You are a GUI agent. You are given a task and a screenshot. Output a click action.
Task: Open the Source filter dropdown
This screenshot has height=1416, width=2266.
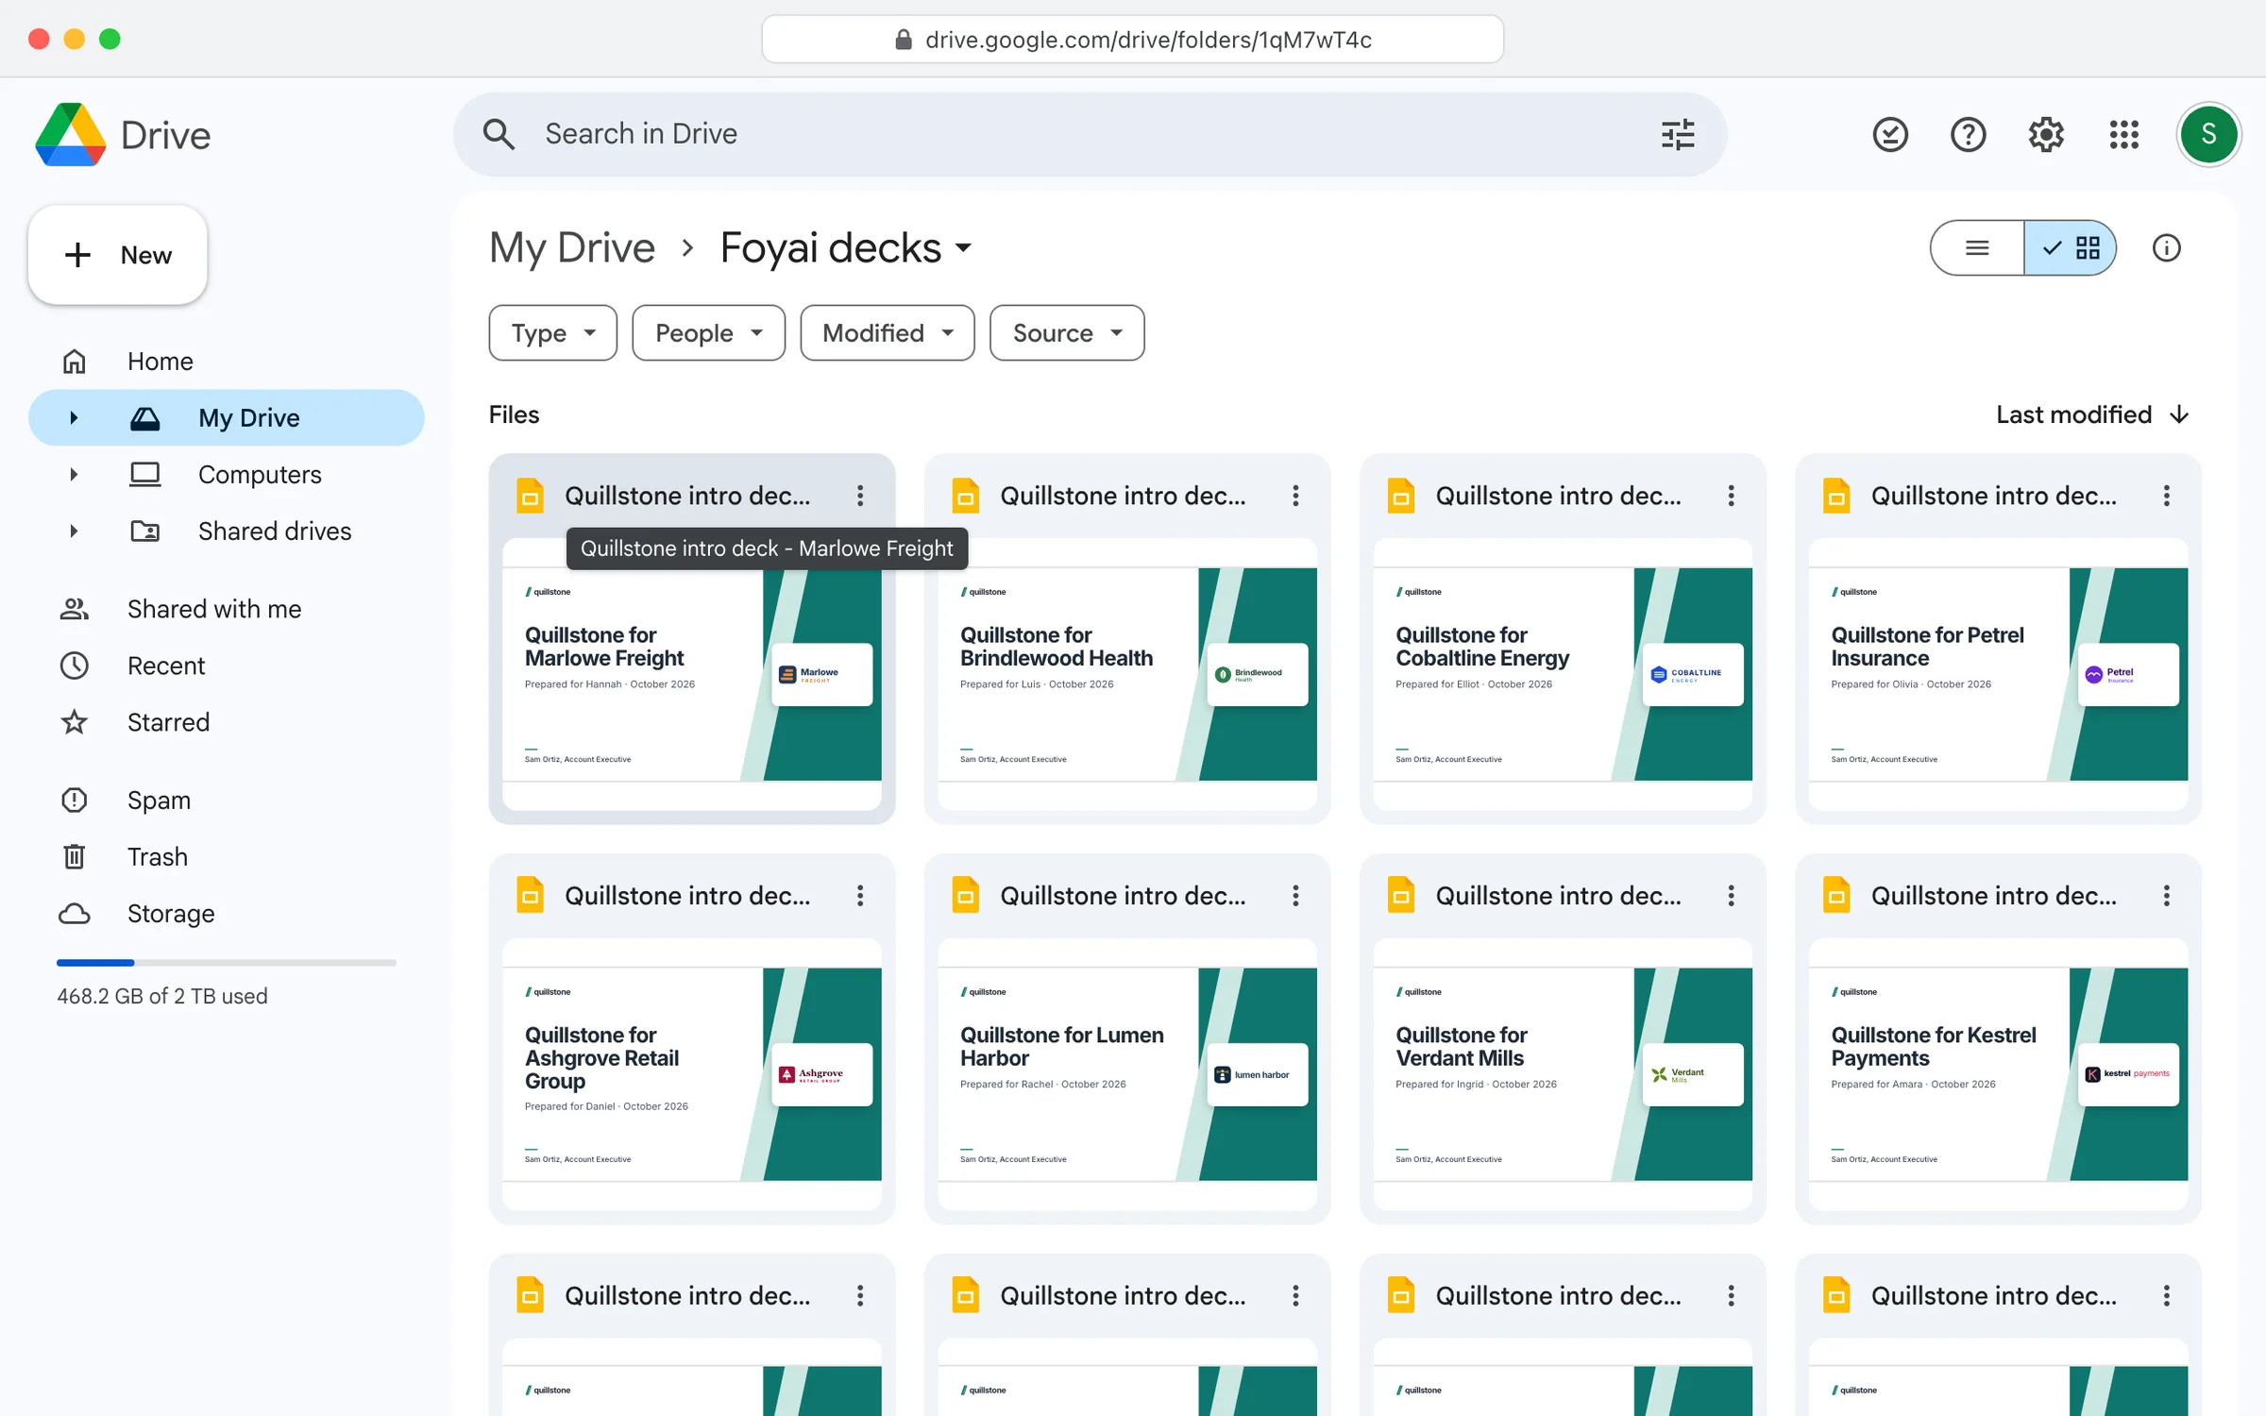1067,332
